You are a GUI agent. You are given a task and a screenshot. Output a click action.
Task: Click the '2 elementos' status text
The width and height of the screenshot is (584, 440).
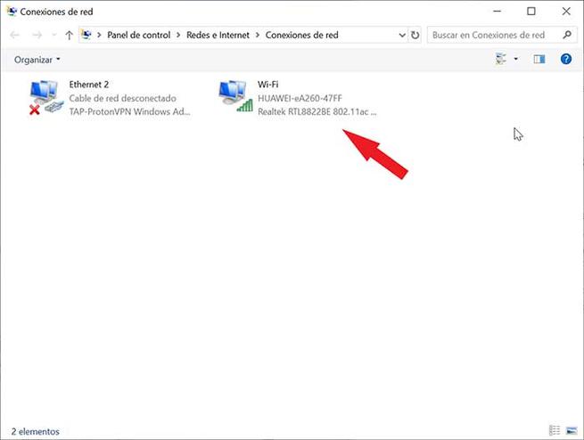click(36, 431)
